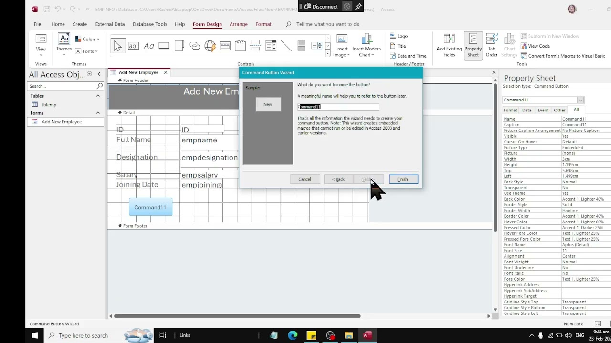Click the Save icon in title bar

pos(47,9)
